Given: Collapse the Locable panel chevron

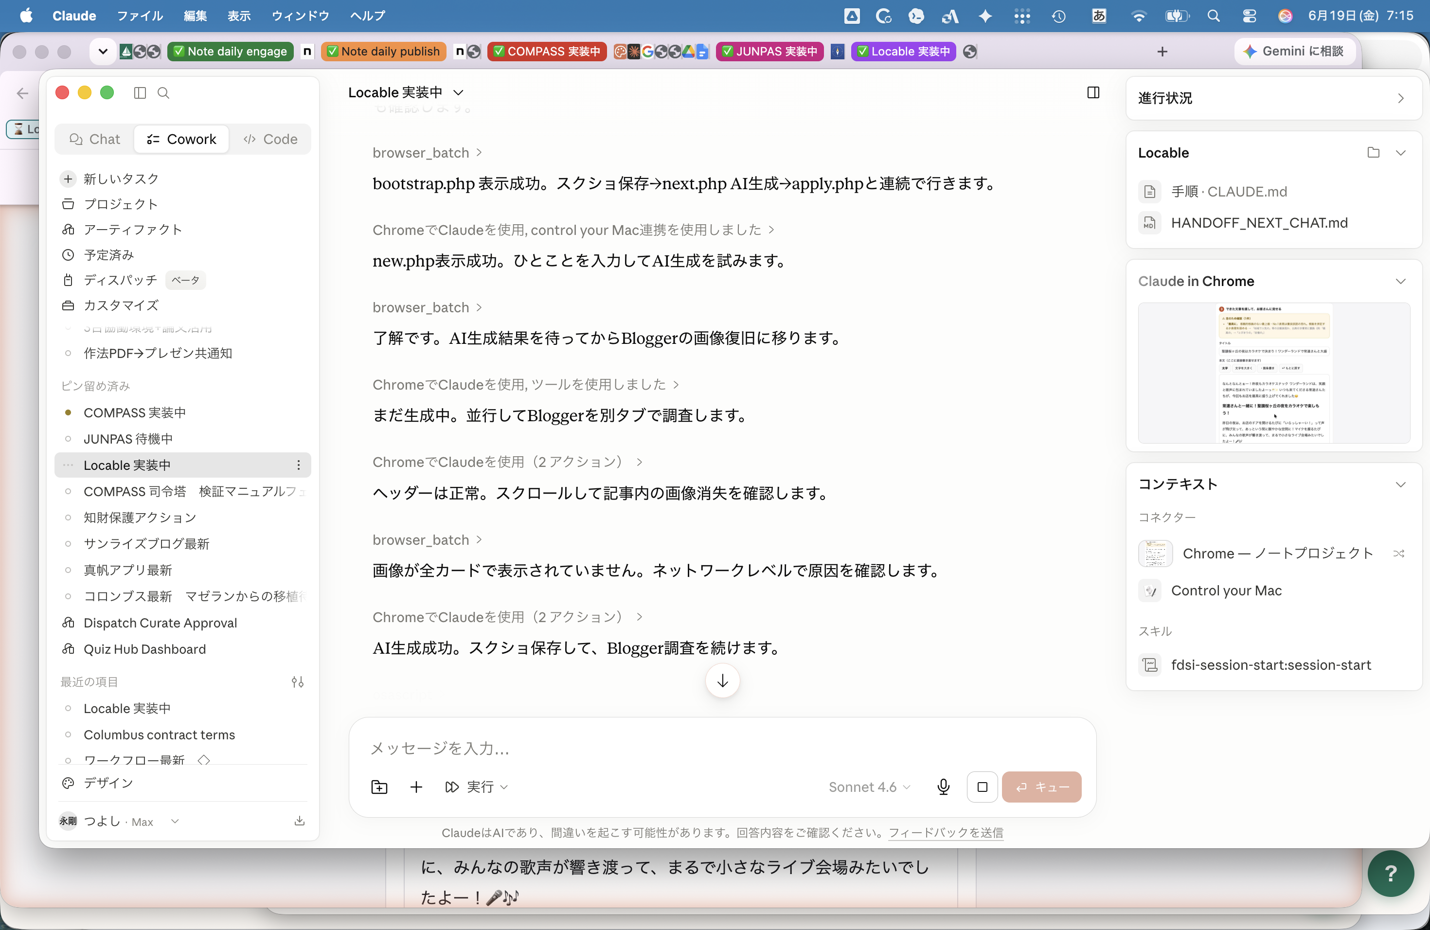Looking at the screenshot, I should point(1400,153).
